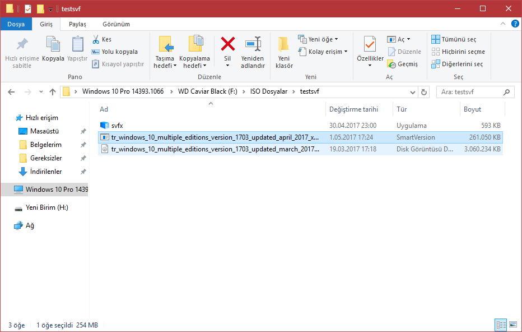Open the Customize Quick Access Toolbar dropdown
Screen dimensions: 522x332
[x=50, y=10]
